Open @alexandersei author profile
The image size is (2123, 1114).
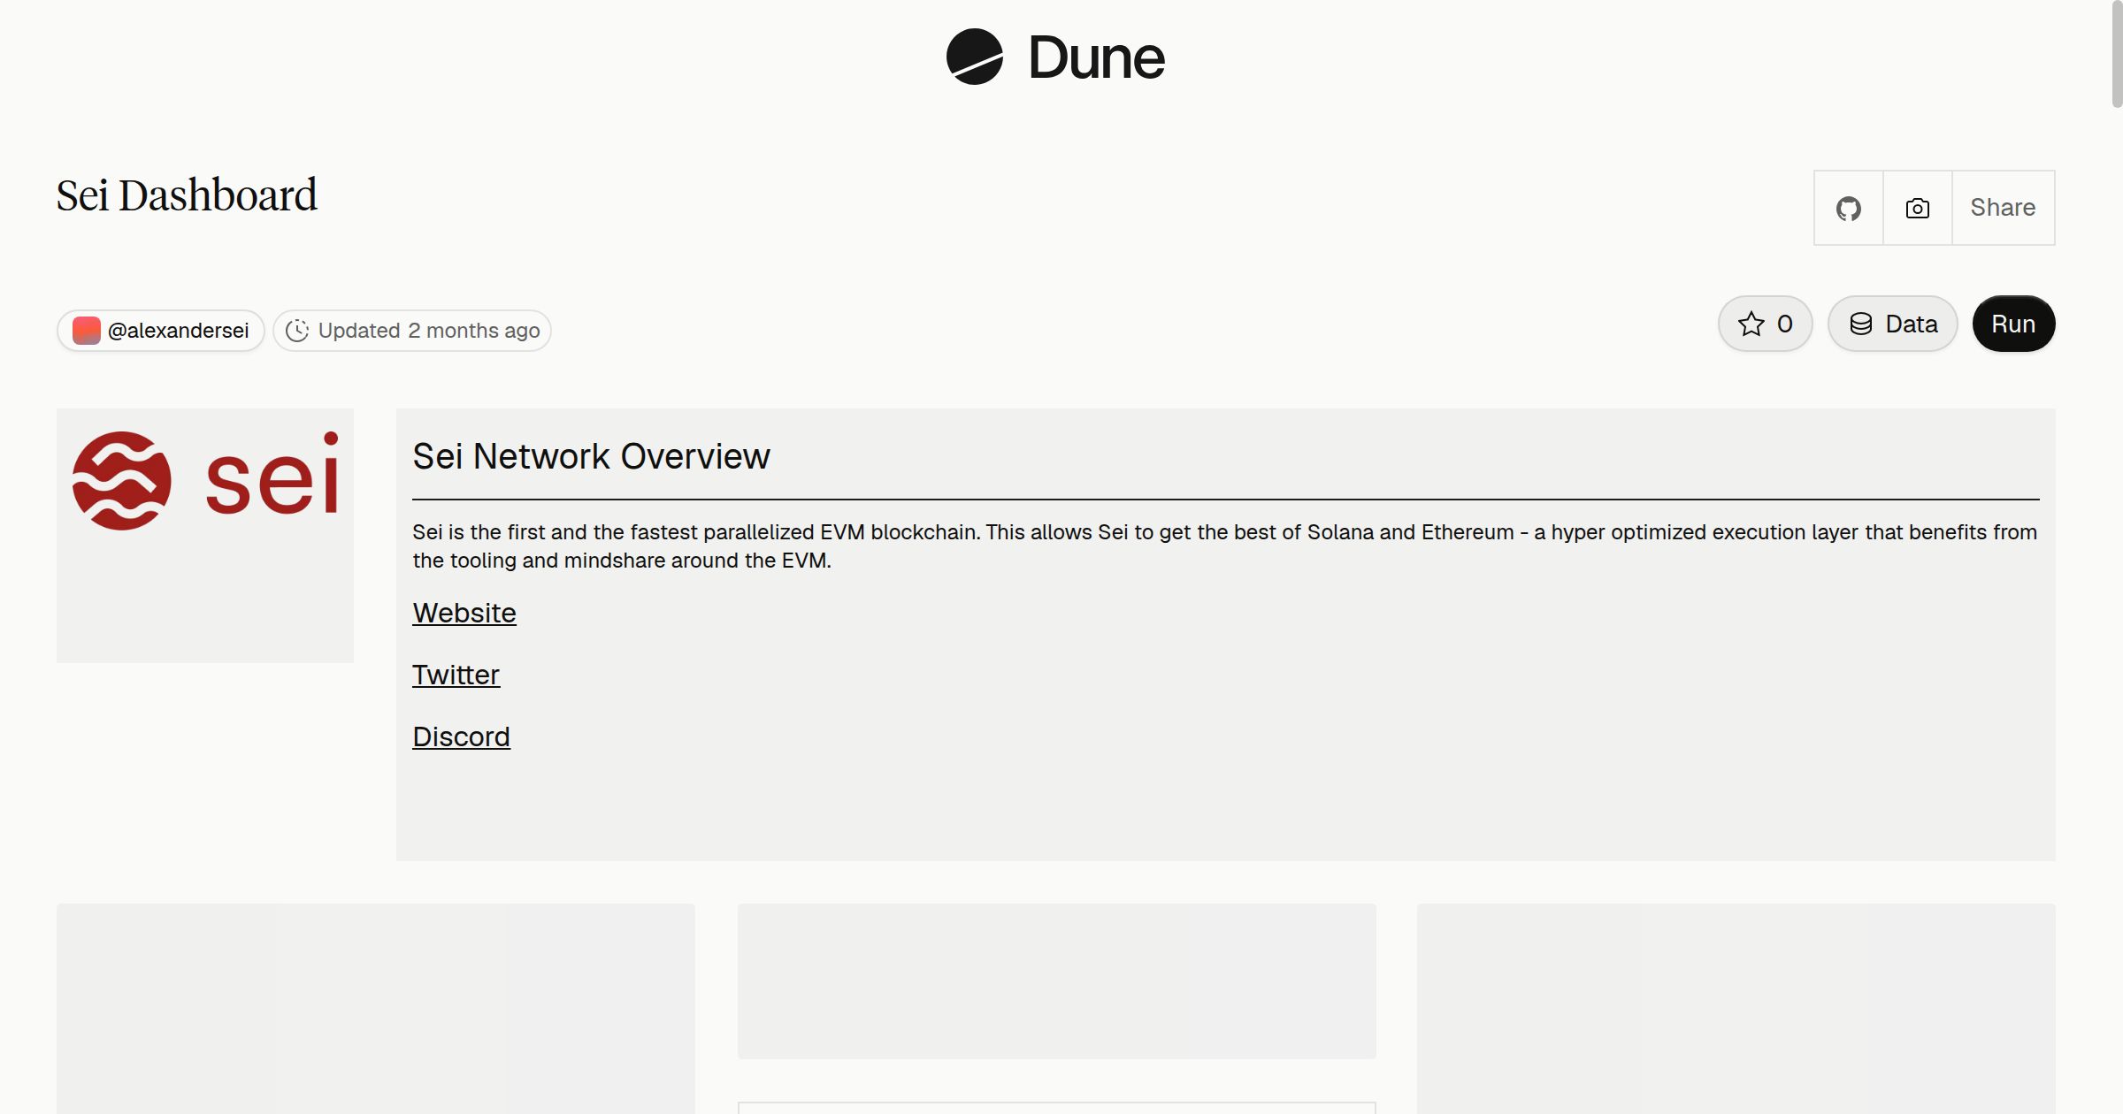(161, 331)
